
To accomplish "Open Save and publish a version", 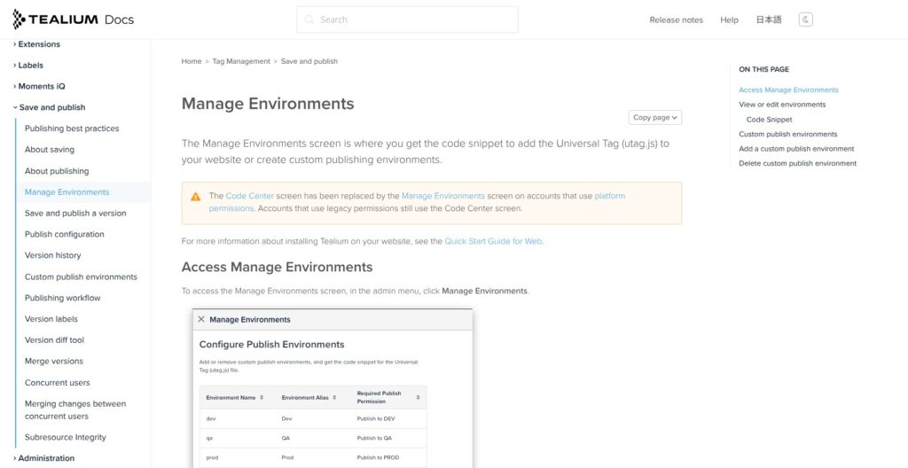I will [x=75, y=213].
